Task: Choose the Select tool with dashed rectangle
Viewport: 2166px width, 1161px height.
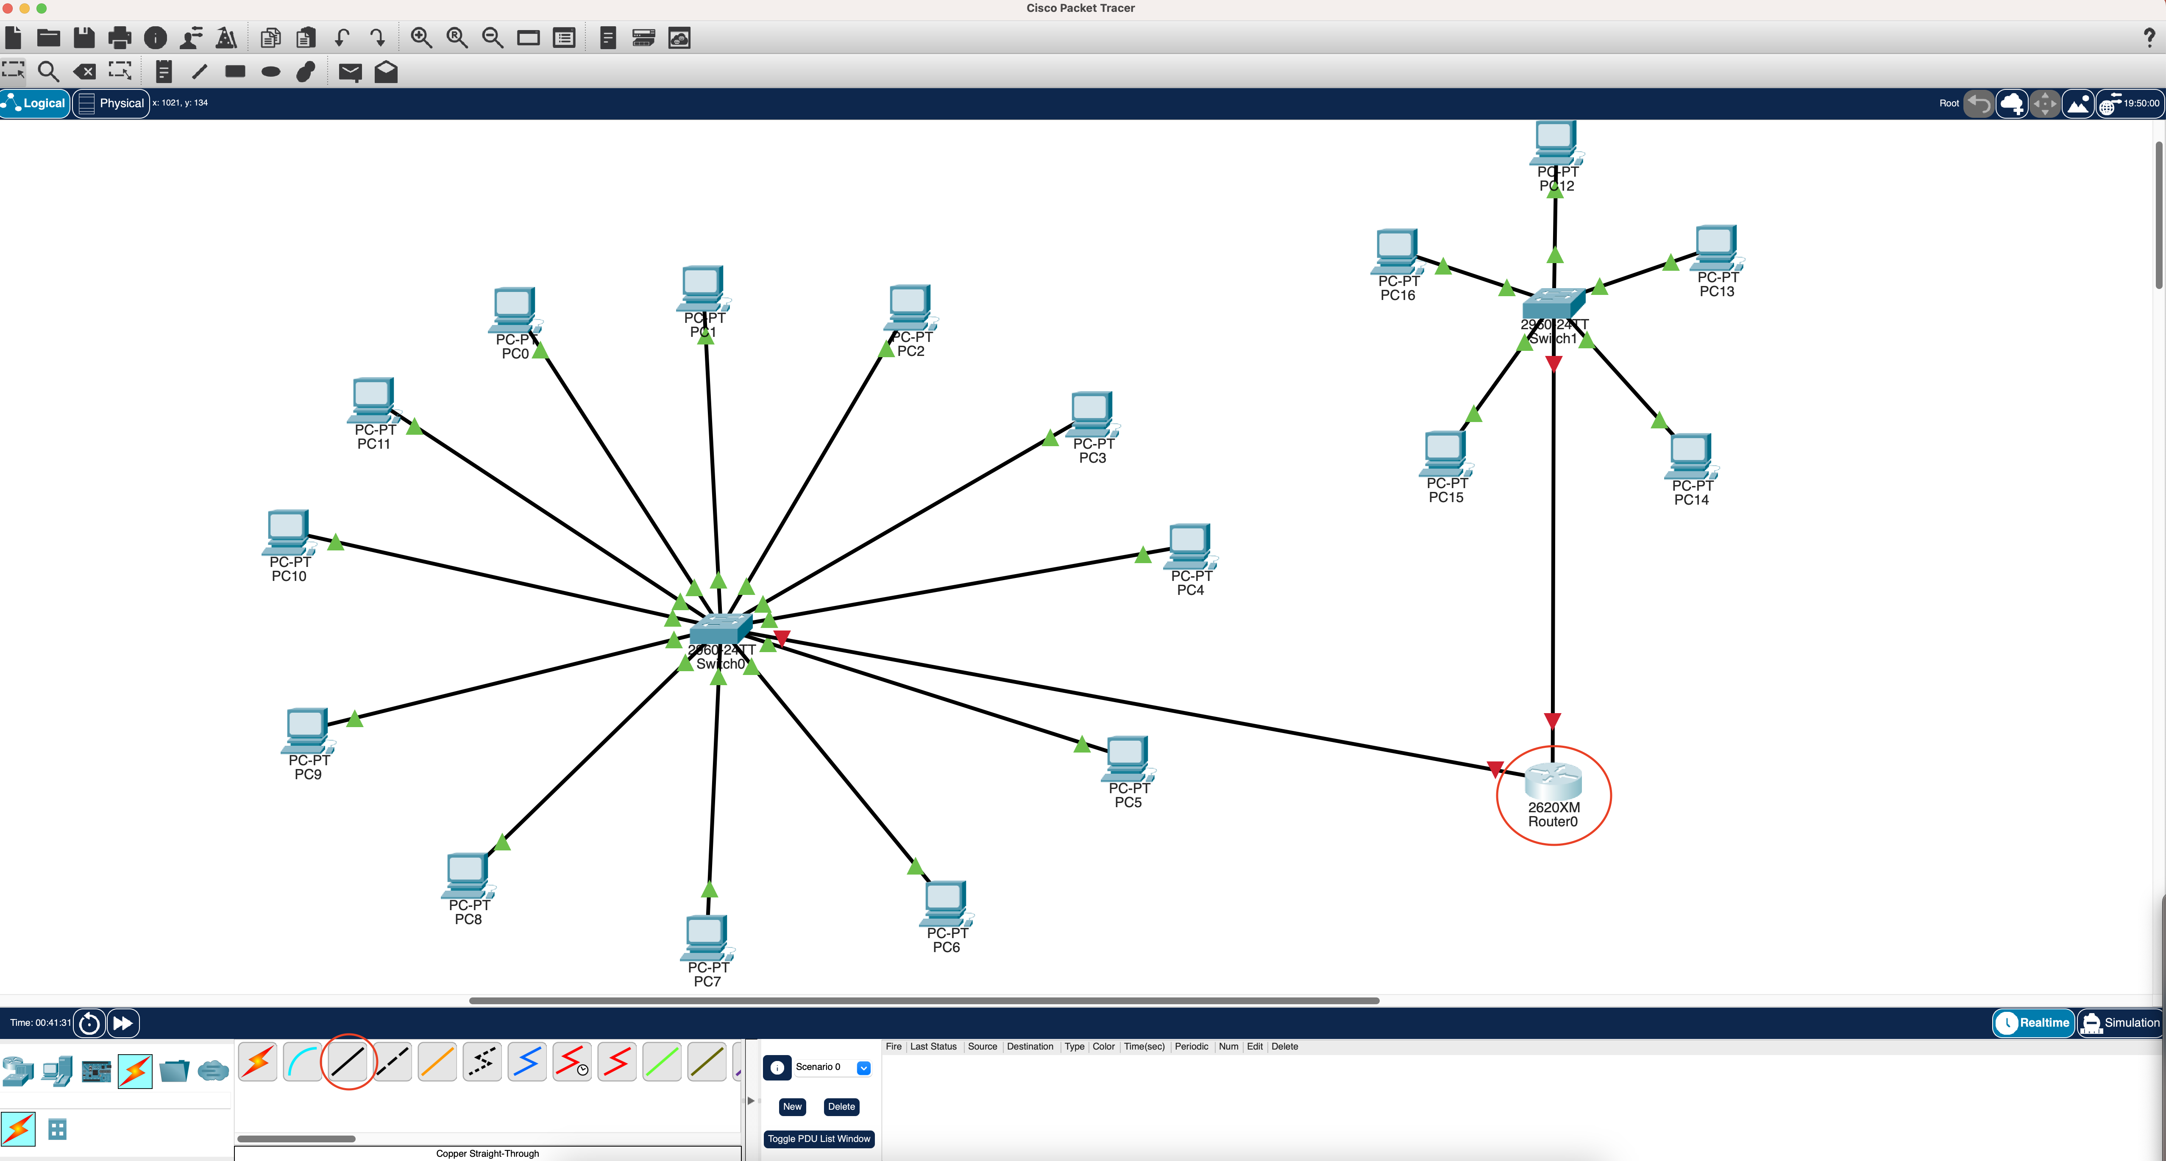Action: pos(13,71)
